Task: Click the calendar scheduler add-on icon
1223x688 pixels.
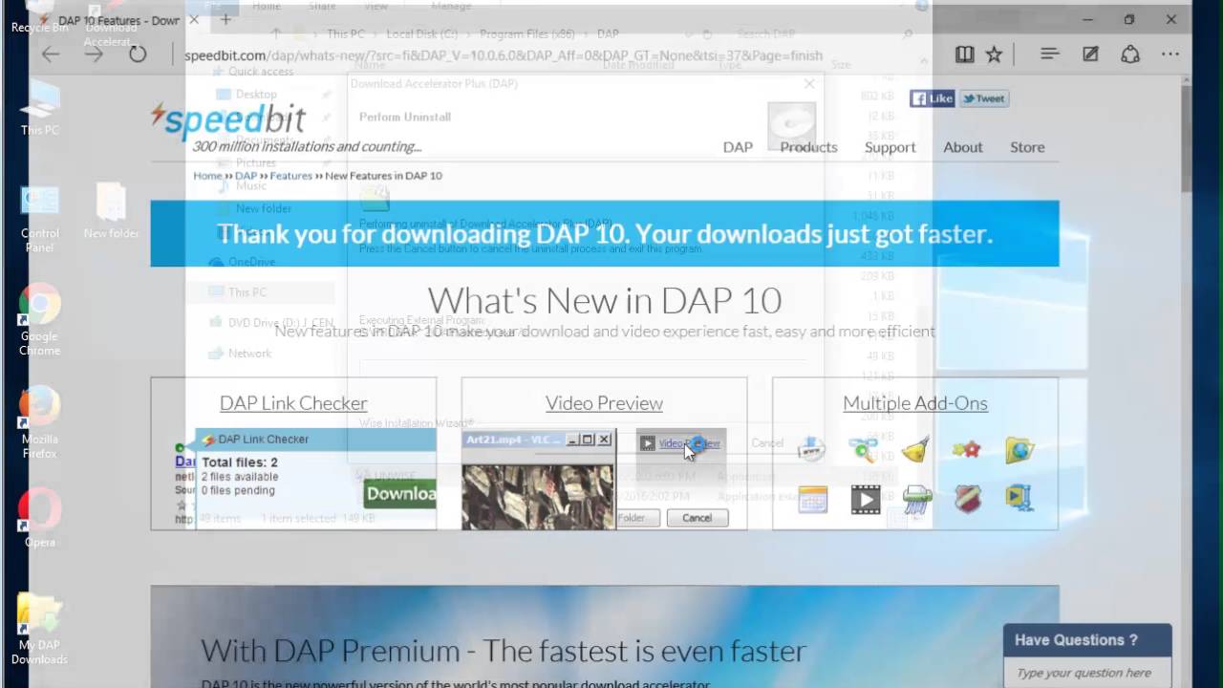Action: point(812,500)
